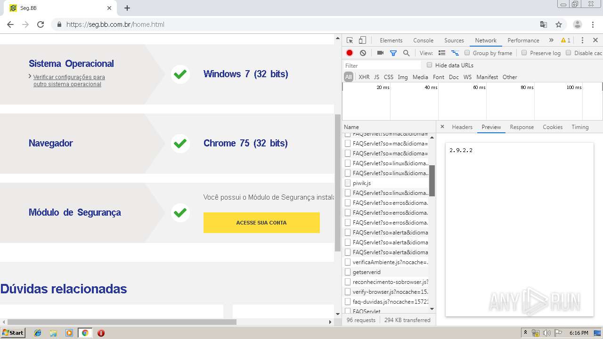
Task: Open media player from taskbar
Action: point(69,333)
